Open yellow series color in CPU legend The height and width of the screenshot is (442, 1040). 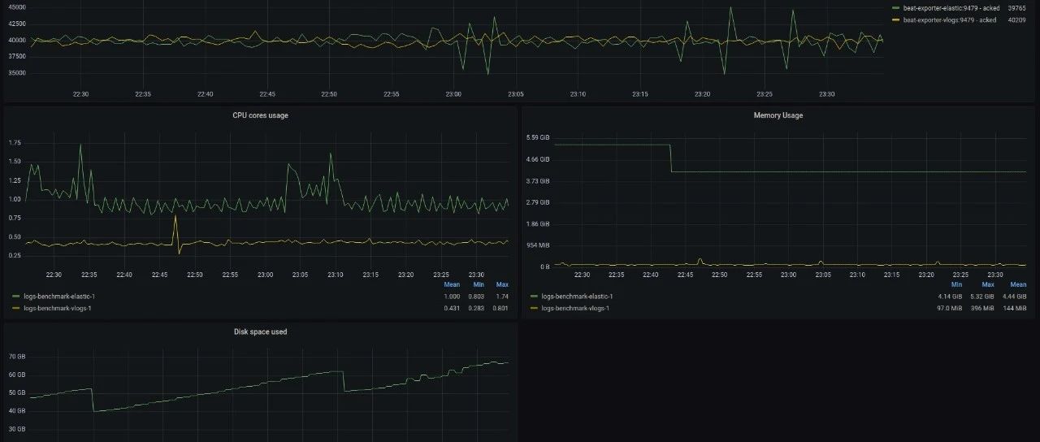pos(16,308)
